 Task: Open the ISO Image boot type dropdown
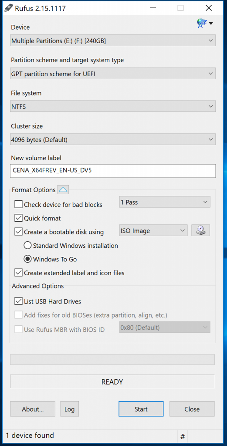click(153, 230)
